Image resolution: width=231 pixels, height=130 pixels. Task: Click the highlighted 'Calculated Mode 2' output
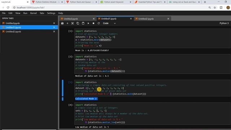[86, 99]
